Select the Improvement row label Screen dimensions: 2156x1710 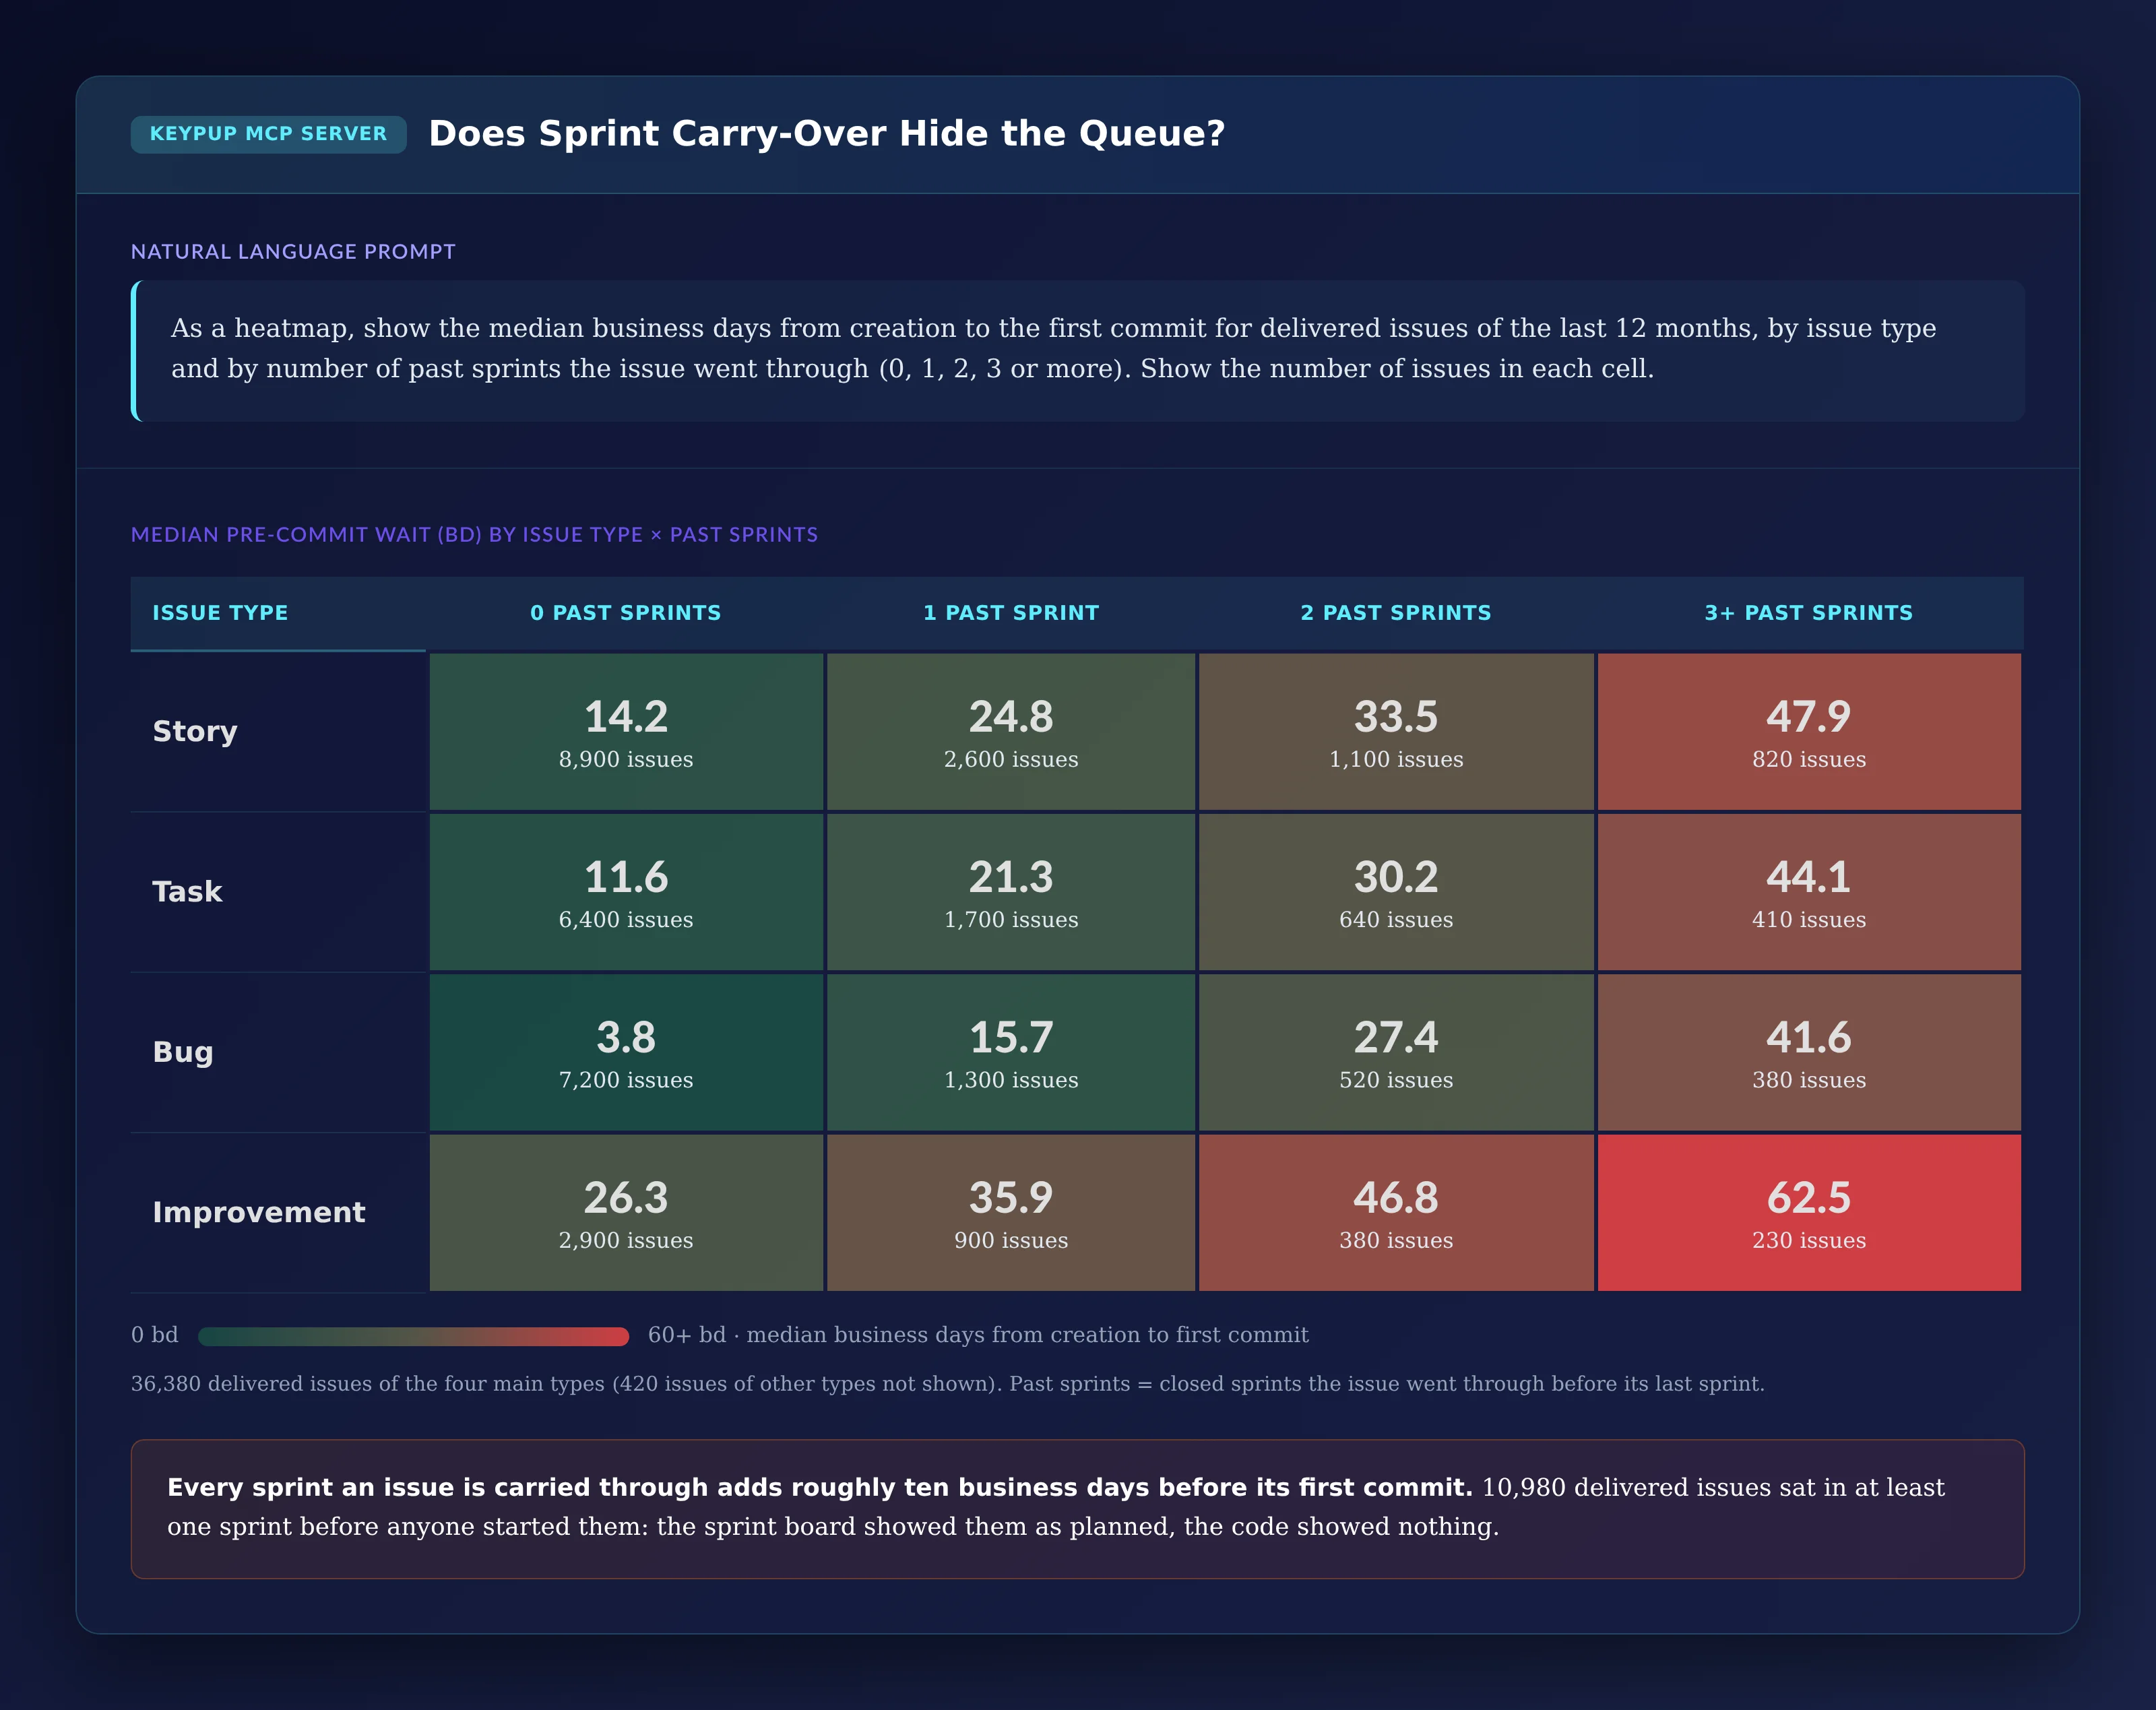[x=259, y=1212]
